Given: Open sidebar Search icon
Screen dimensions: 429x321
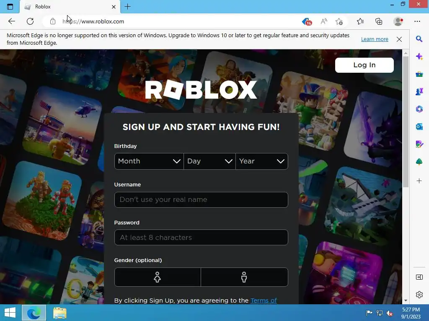Looking at the screenshot, I should click(419, 39).
